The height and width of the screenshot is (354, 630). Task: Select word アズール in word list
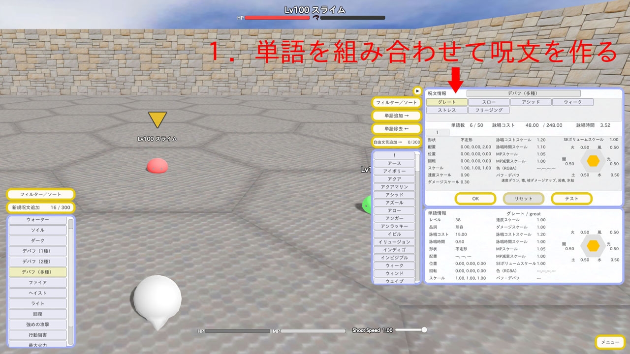coord(394,203)
